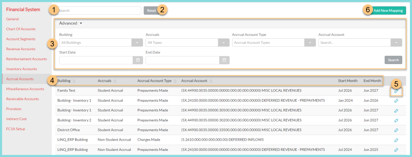
Task: Open the End Date calendar picker
Action: [224, 60]
